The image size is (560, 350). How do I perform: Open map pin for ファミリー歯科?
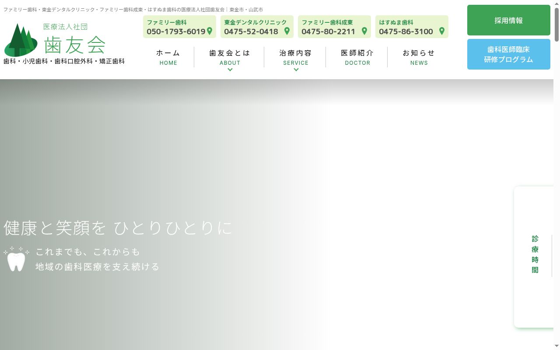tap(210, 31)
